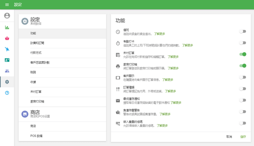Toggle the 考勤打卡 time clock switch
This screenshot has height=146, width=254.
tap(243, 43)
